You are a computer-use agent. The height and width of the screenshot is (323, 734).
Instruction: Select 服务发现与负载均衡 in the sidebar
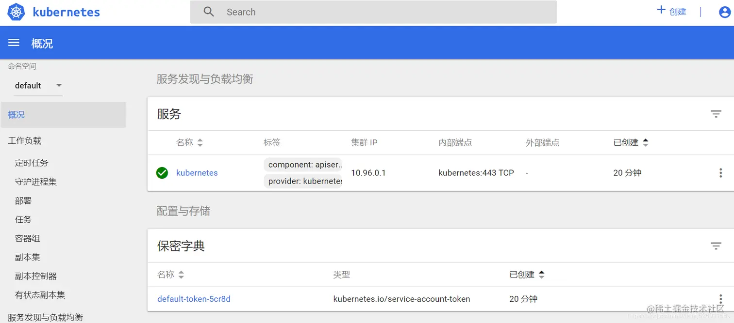[45, 317]
